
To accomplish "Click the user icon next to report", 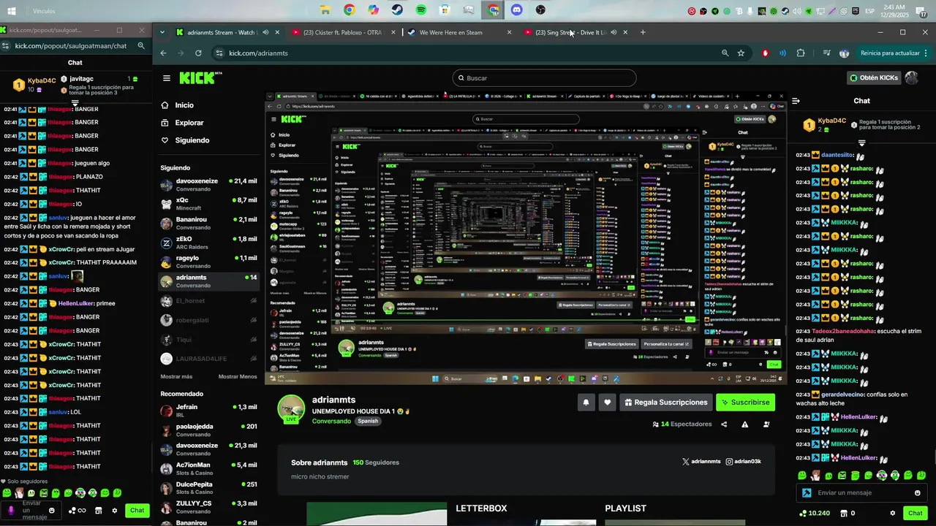I will [x=766, y=424].
